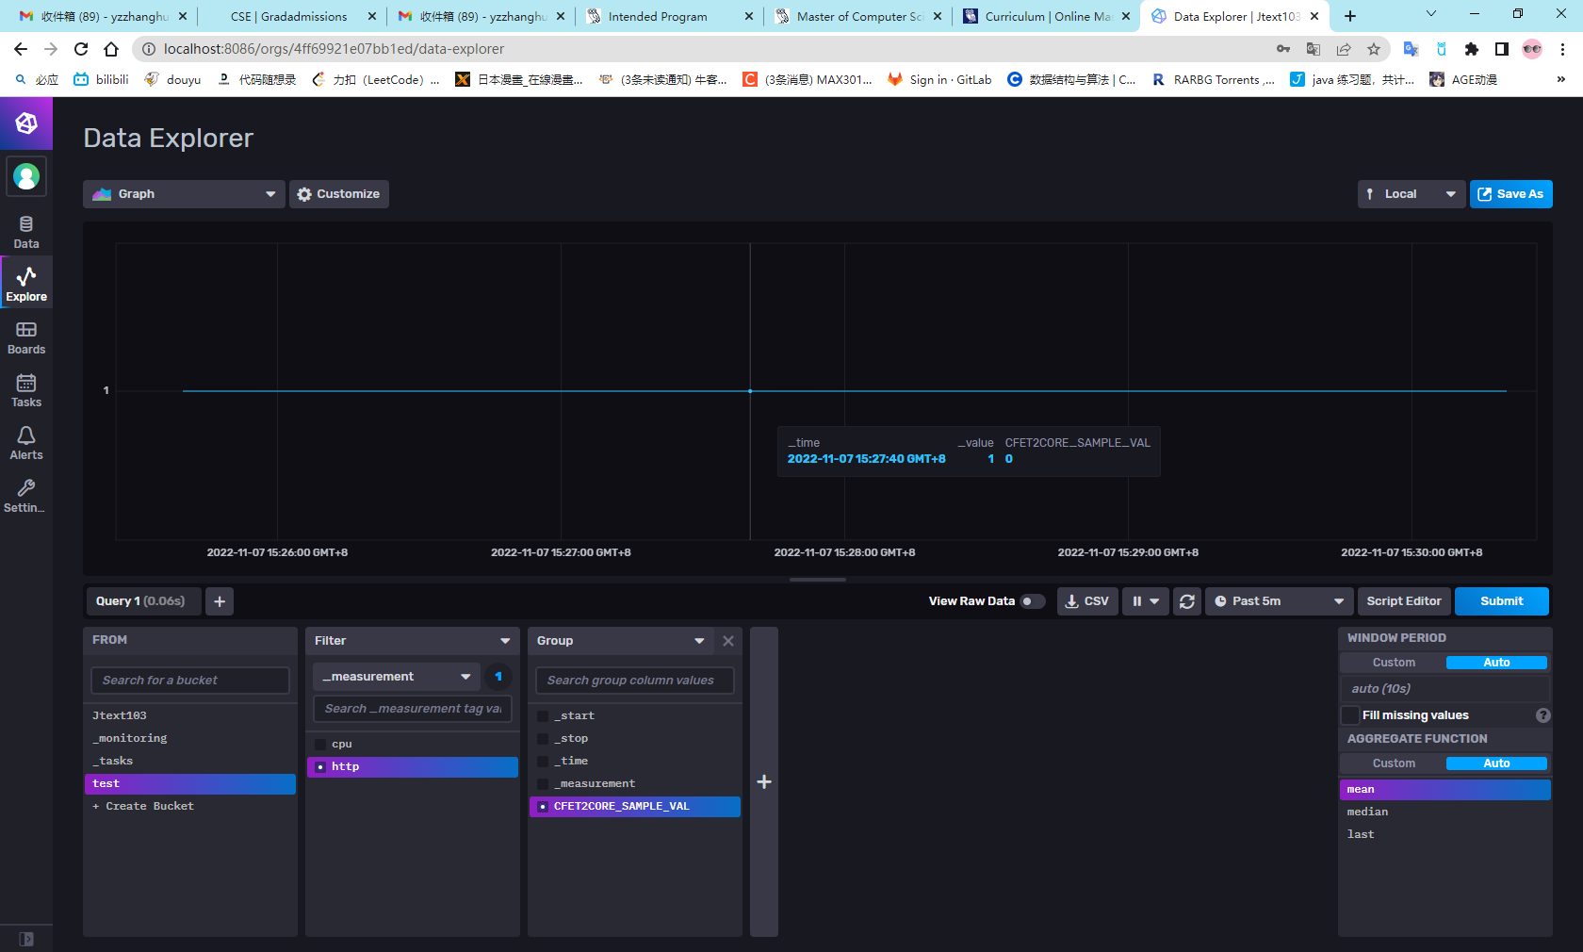Image resolution: width=1583 pixels, height=952 pixels.
Task: Open Tasks in the sidebar
Action: pos(26,390)
